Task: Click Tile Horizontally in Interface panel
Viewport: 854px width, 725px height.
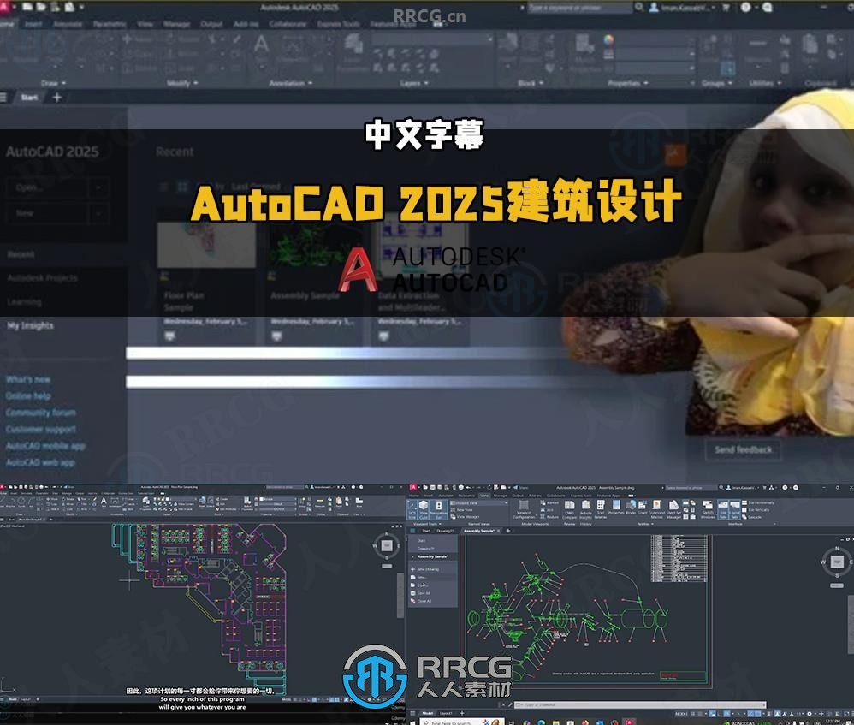Action: click(x=759, y=502)
